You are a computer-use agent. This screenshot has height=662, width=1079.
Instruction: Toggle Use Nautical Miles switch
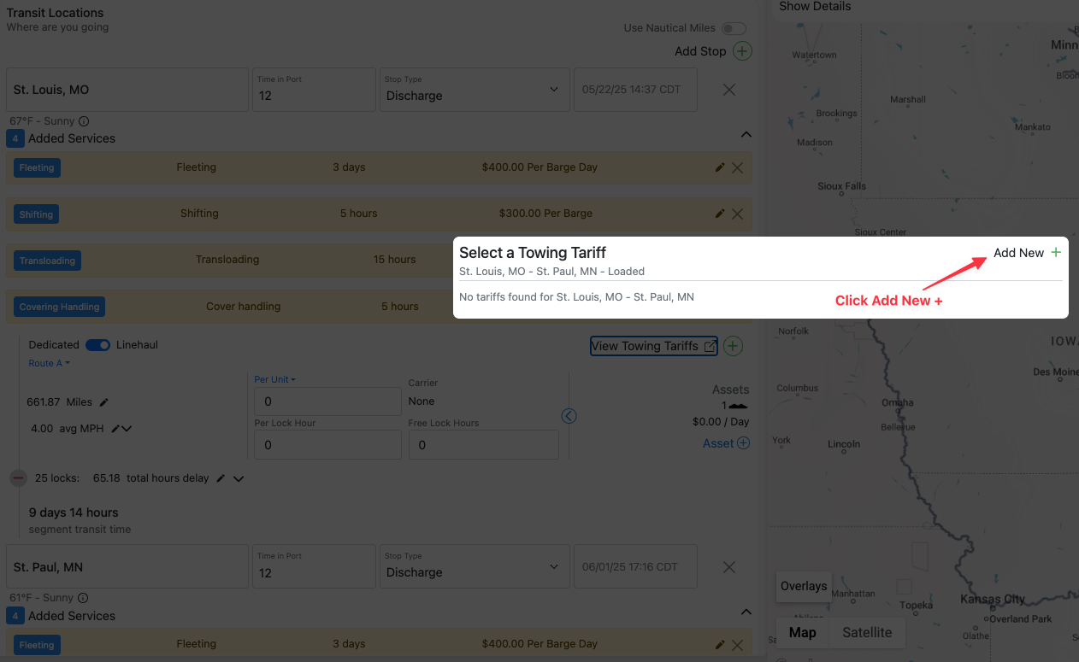(734, 28)
